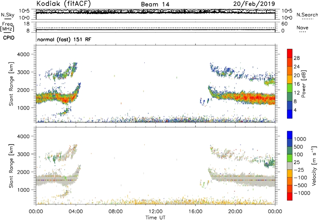Click the solid N.Sky legend line sample
Screen dimensions: 318x220
tap(8, 19)
